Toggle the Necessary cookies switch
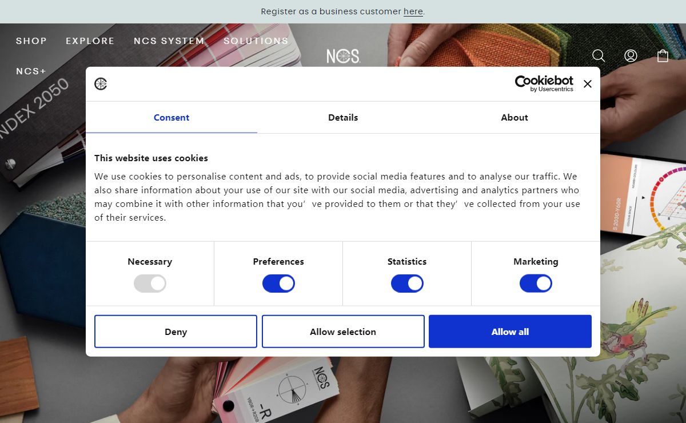This screenshot has height=423, width=686. click(150, 284)
